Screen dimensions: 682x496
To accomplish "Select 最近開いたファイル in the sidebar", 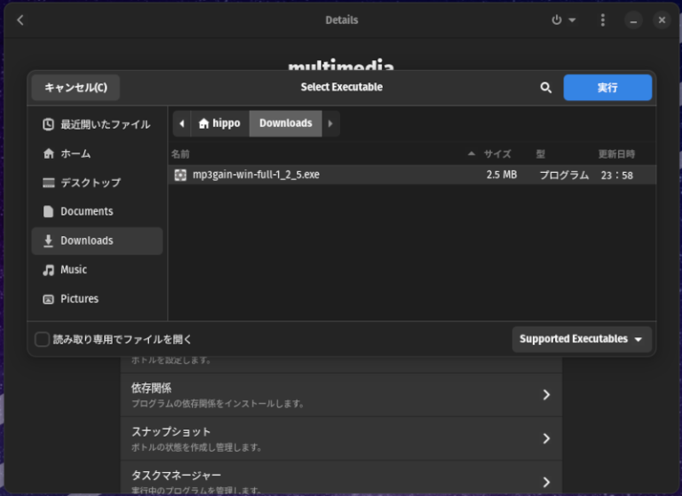I will pyautogui.click(x=97, y=125).
